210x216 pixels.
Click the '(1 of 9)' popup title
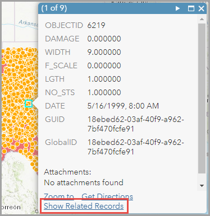point(54,8)
